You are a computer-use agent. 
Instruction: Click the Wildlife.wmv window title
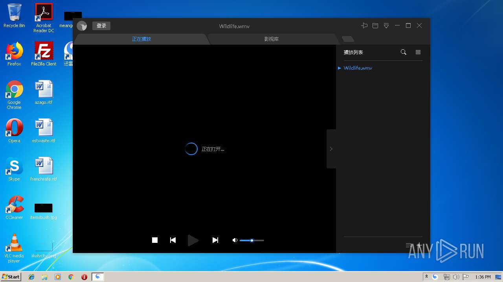click(x=234, y=26)
